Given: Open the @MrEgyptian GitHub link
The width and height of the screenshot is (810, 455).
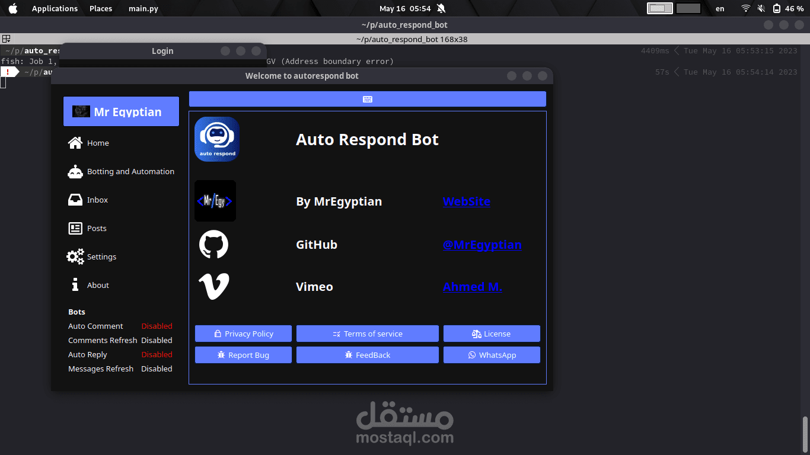Looking at the screenshot, I should click(482, 245).
